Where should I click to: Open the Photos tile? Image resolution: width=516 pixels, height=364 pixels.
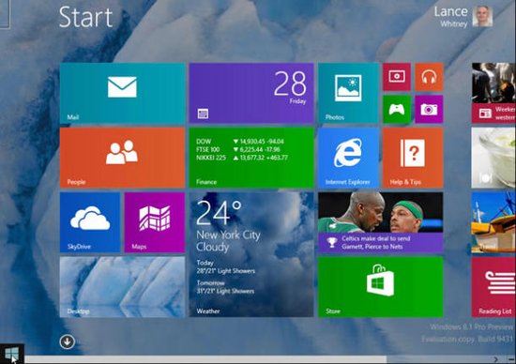[x=348, y=93]
